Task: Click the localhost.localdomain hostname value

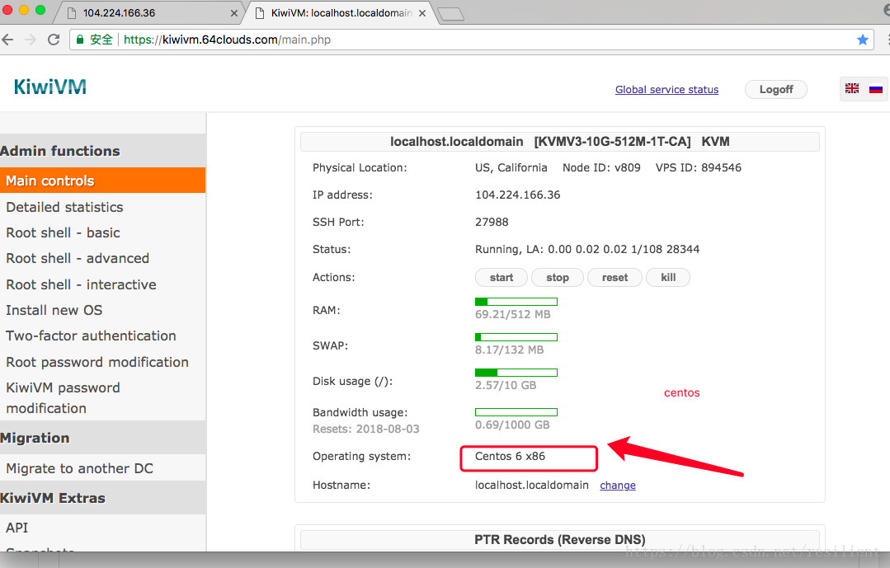Action: coord(532,486)
